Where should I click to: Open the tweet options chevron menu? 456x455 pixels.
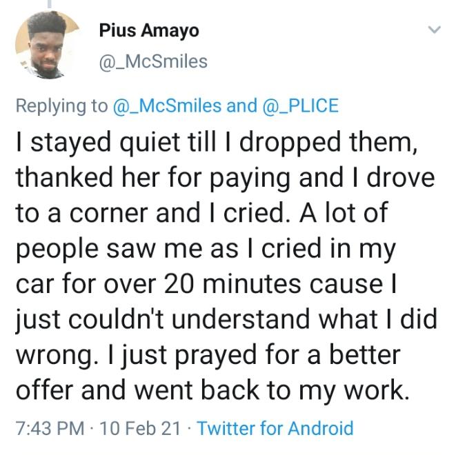[434, 30]
